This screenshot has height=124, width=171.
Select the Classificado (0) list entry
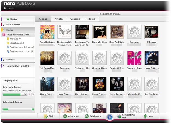(17, 43)
